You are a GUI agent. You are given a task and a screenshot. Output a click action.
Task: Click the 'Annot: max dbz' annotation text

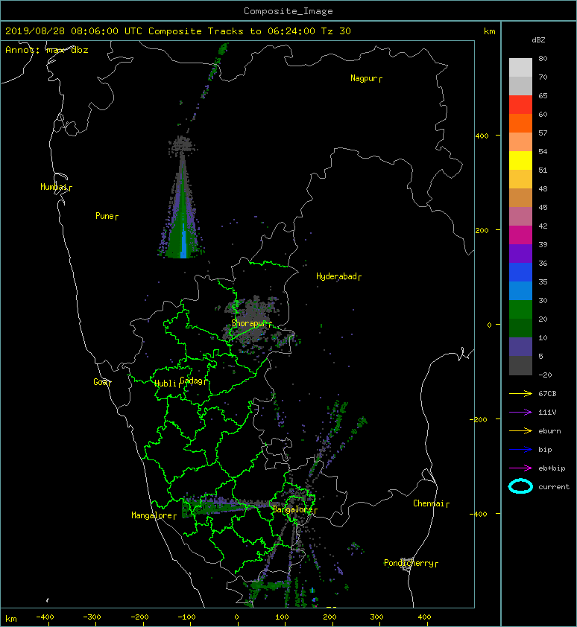point(47,50)
